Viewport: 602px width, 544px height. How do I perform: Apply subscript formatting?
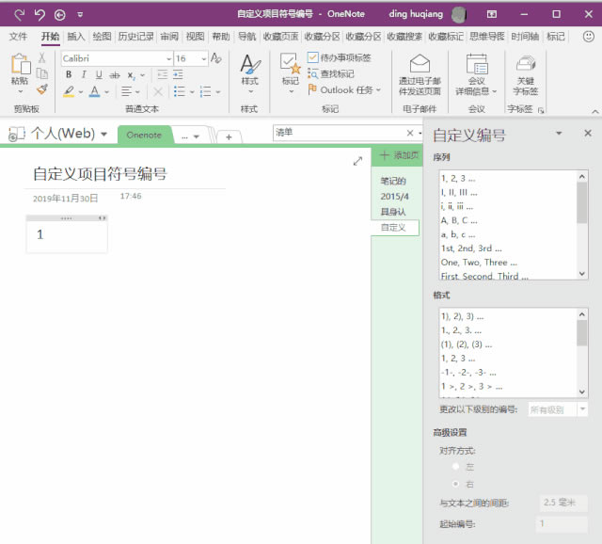pyautogui.click(x=131, y=75)
